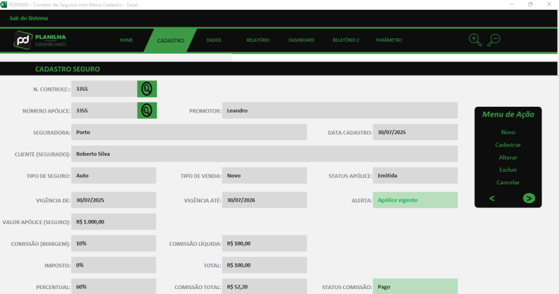This screenshot has width=559, height=294.
Task: Open the Status Apólice field showing Emitida
Action: (x=415, y=176)
